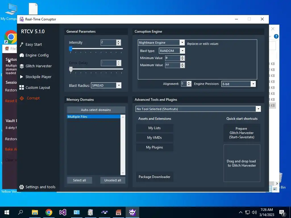Click the taskbar search icon

tap(20, 212)
